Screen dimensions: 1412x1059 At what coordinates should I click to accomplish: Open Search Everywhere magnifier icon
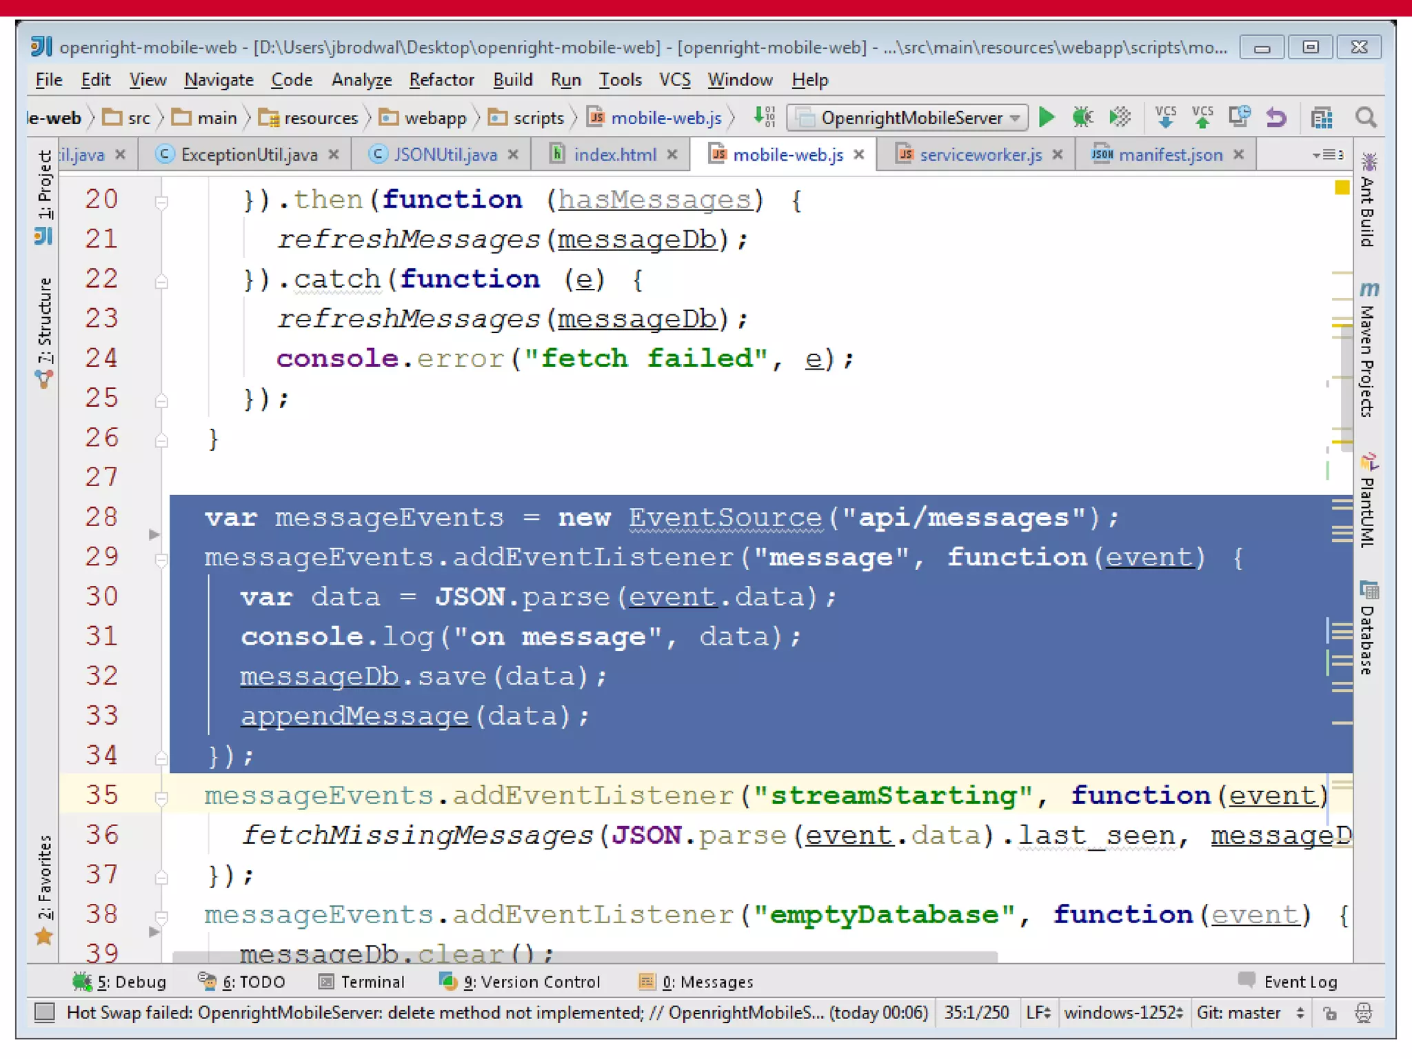1365,118
